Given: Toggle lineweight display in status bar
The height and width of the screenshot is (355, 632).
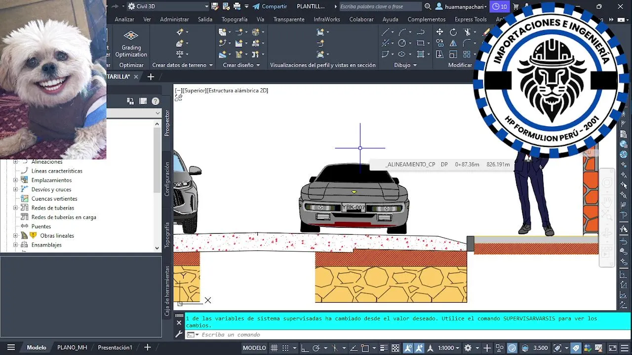Looking at the screenshot, I should [384, 348].
